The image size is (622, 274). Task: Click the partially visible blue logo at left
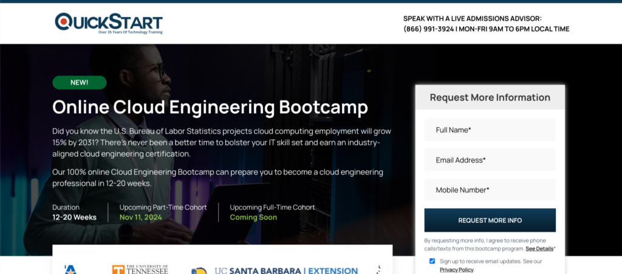click(70, 269)
